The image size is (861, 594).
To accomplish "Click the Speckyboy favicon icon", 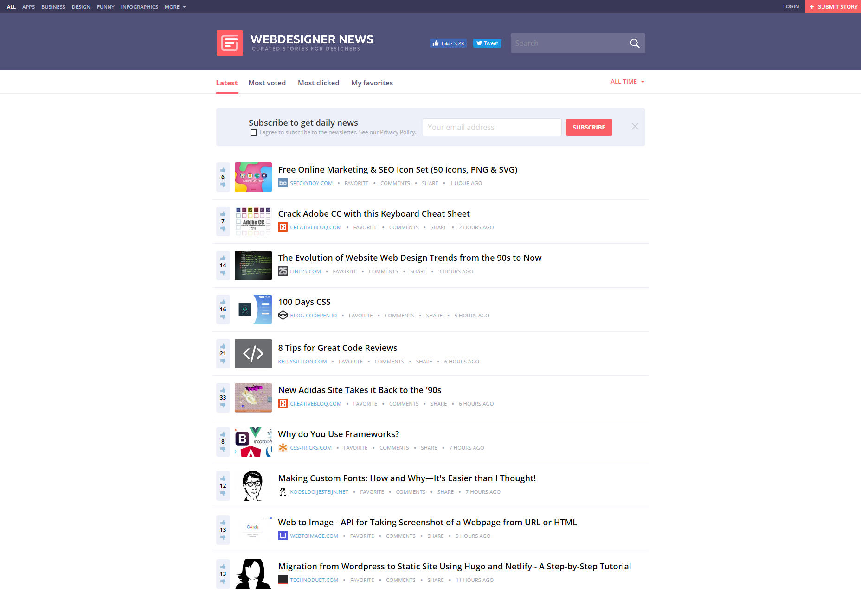I will tap(283, 183).
